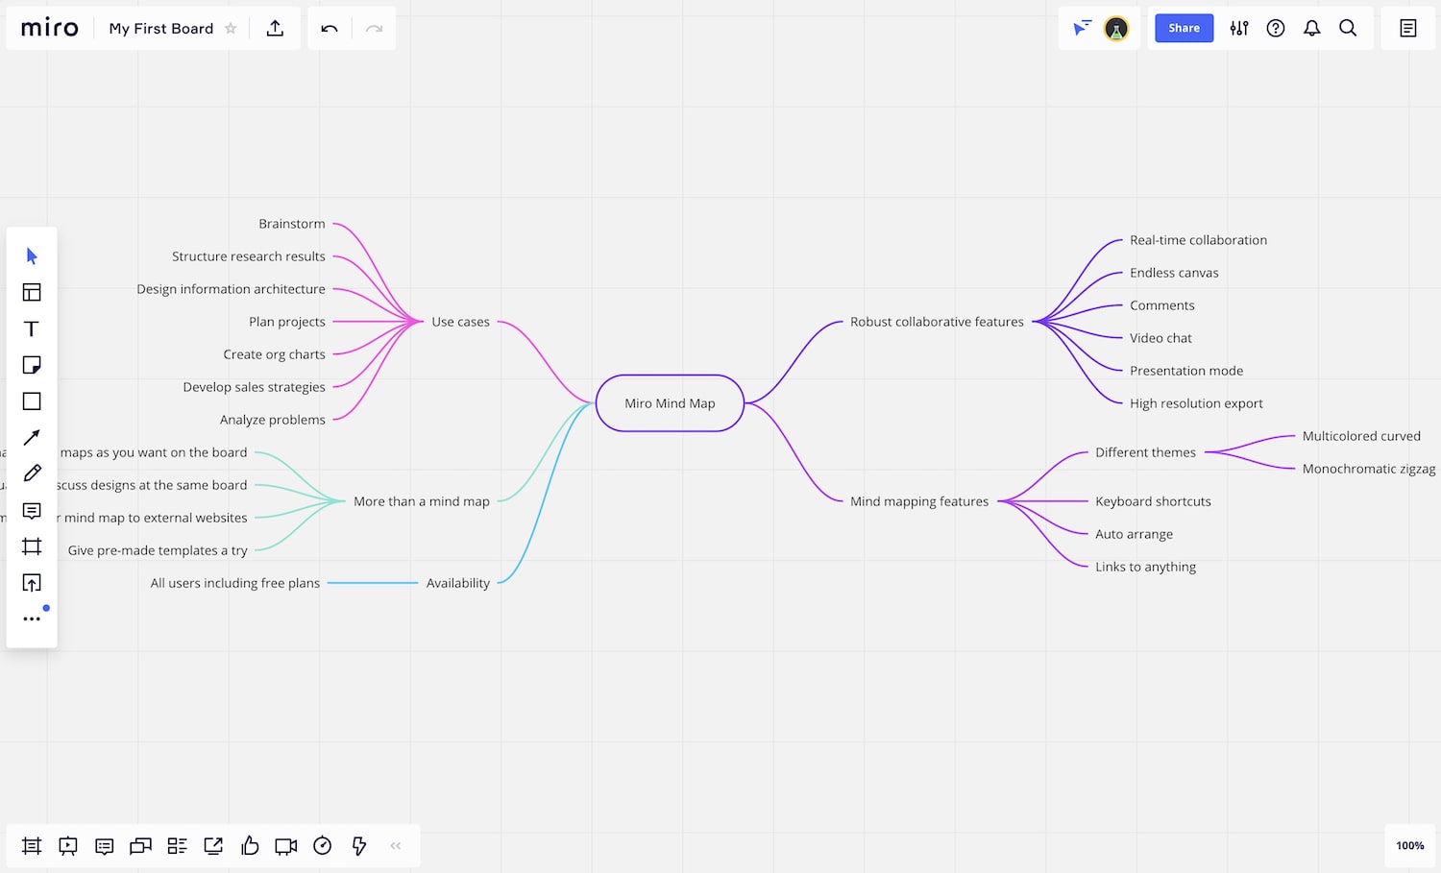
Task: Select the Multicolored curved node
Action: click(1361, 436)
